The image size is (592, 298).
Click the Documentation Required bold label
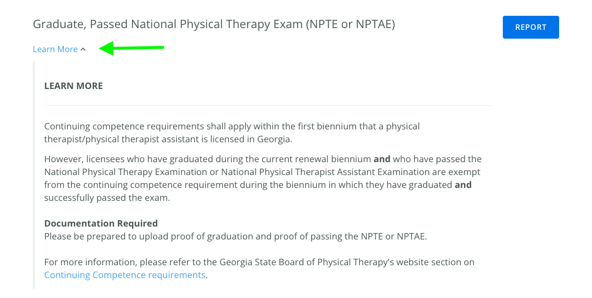coord(101,224)
